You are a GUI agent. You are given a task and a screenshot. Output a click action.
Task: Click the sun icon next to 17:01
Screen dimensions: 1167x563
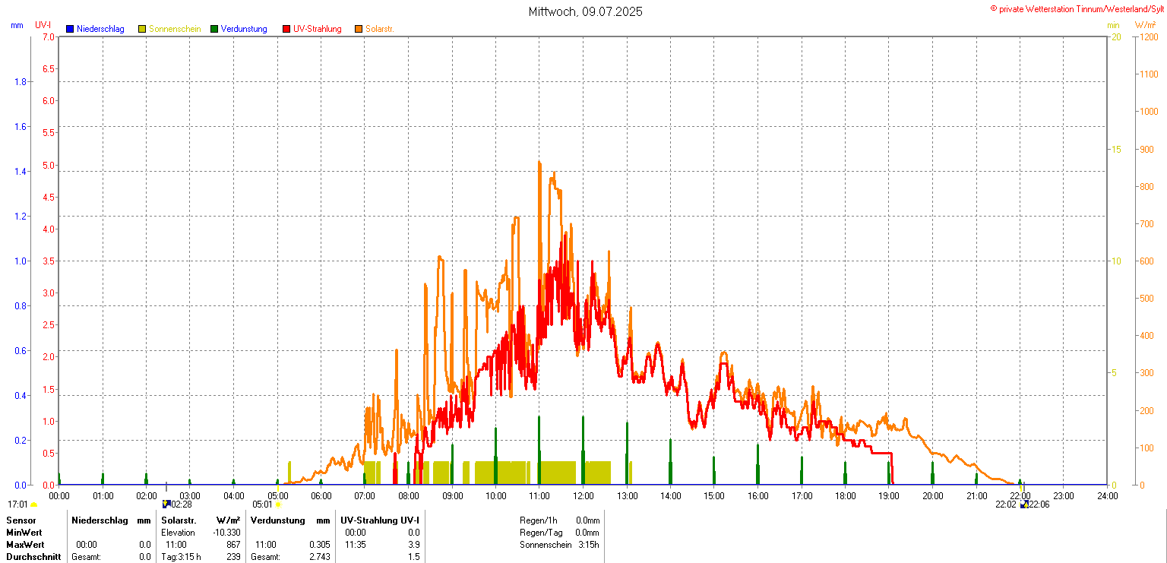[x=34, y=504]
